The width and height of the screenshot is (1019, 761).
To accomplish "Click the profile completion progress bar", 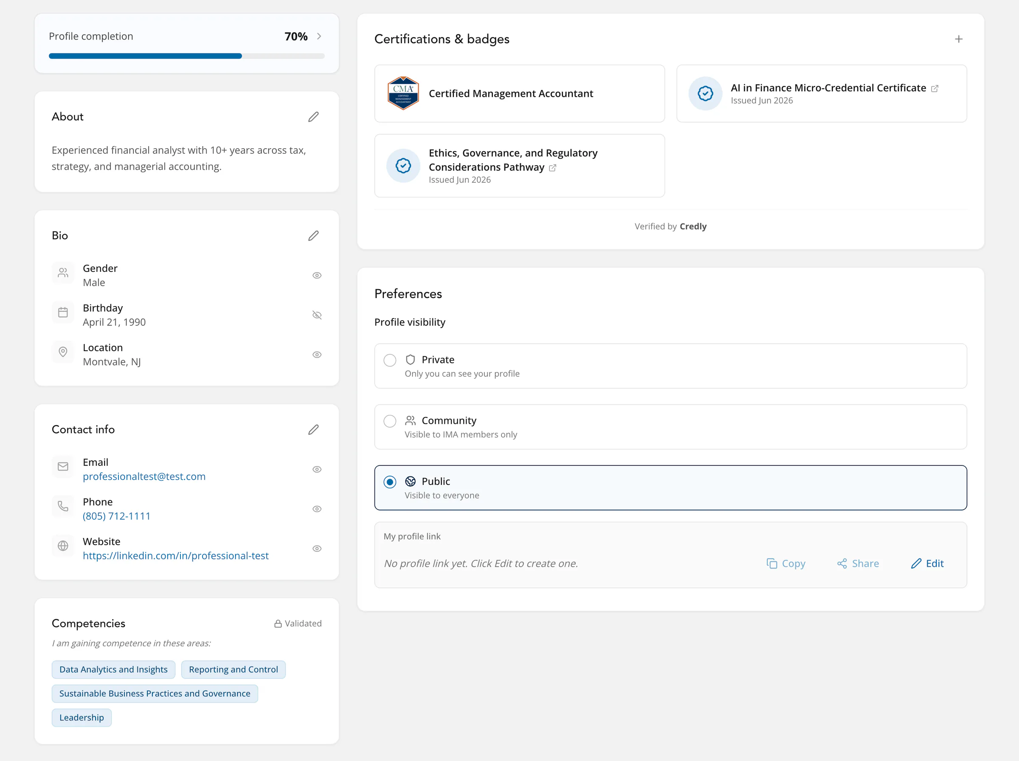I will pos(186,56).
